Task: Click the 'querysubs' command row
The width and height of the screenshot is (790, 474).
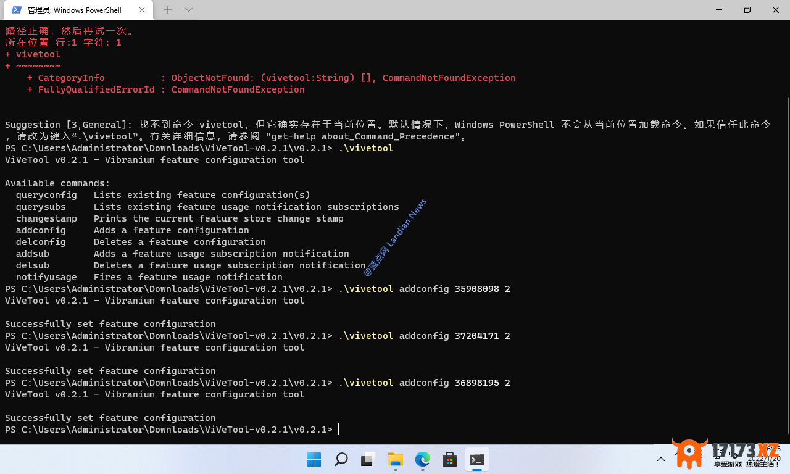Action: point(207,207)
